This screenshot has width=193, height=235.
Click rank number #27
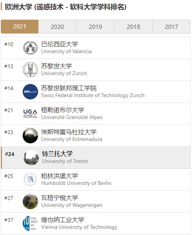tap(9, 198)
